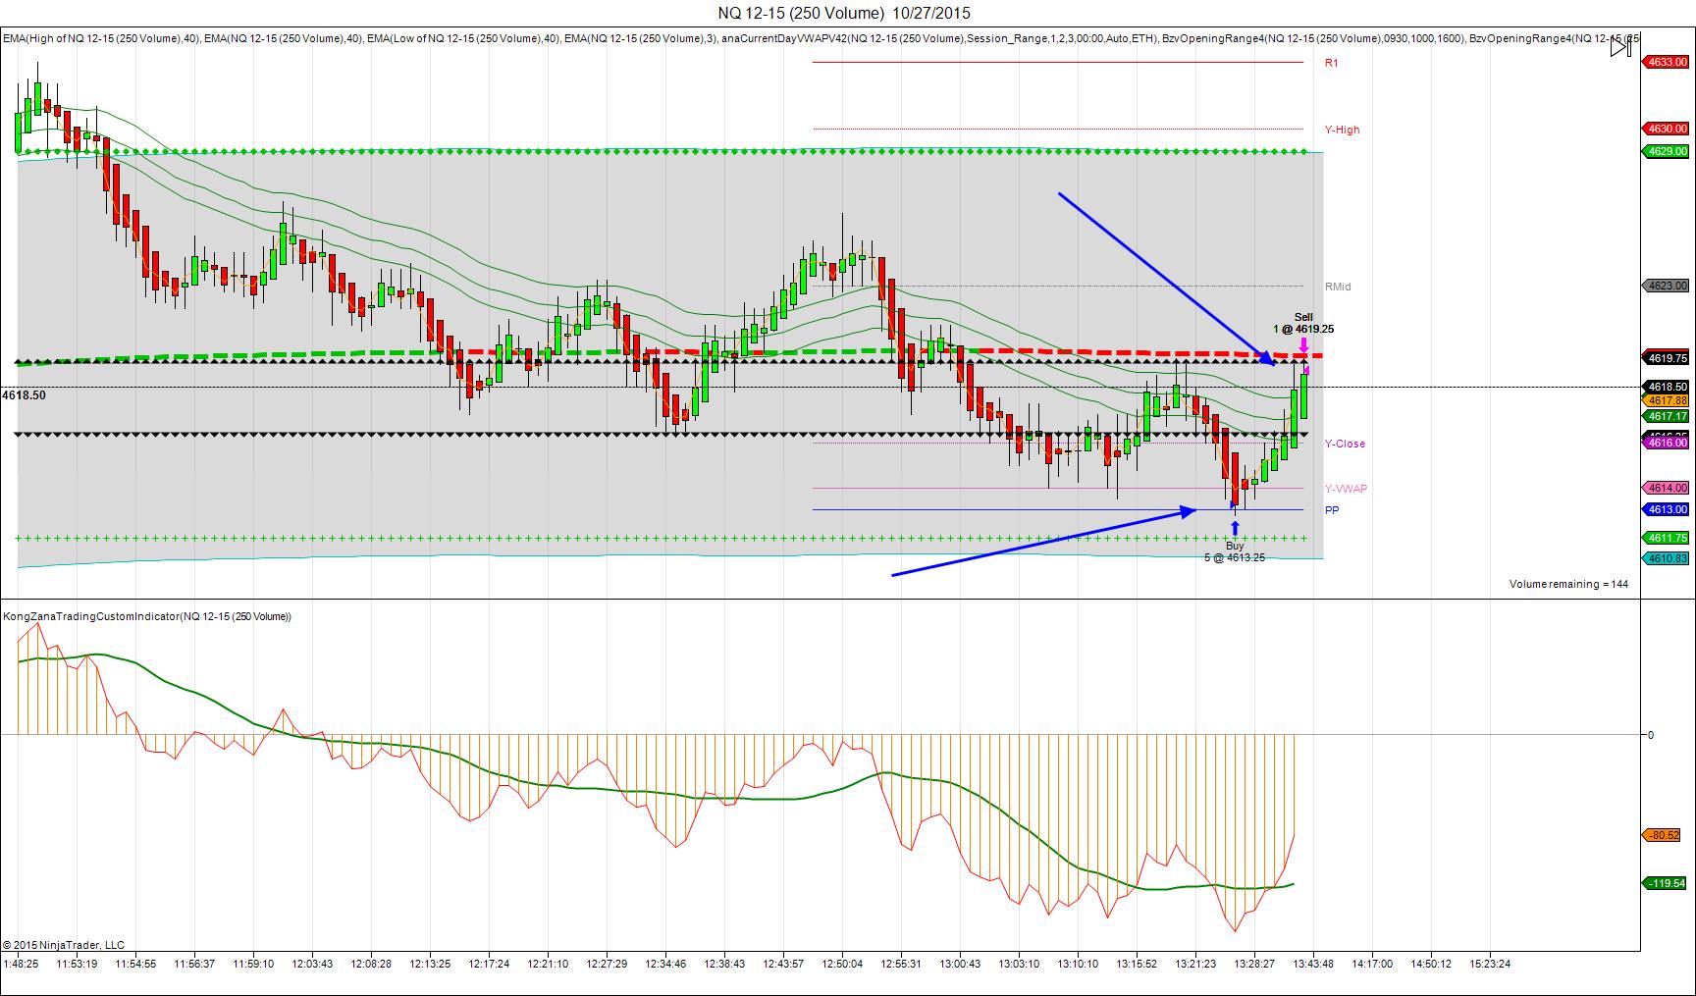Click the scroll-to-latest-bar arrow icon
This screenshot has height=996, width=1696.
pyautogui.click(x=1621, y=46)
